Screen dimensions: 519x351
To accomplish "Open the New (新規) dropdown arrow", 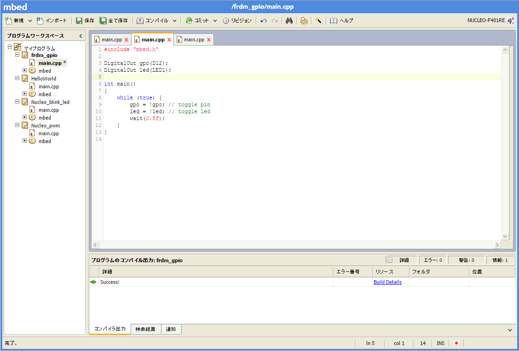I will [30, 21].
